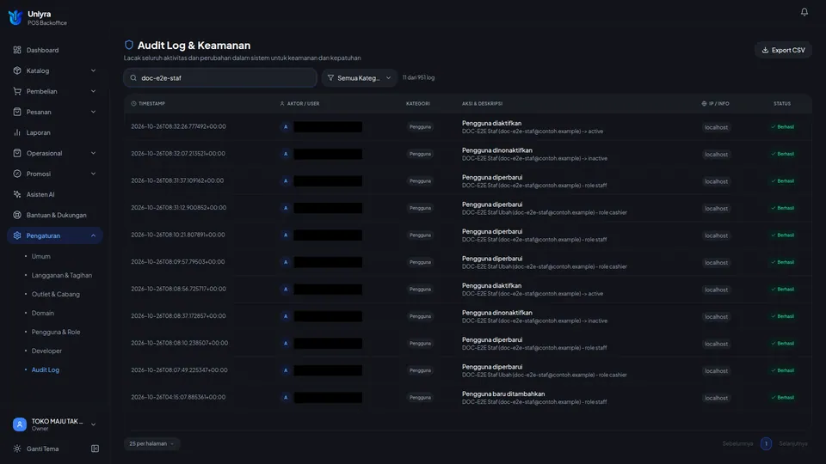
Task: Open Outlet & Cabang submenu
Action: [x=56, y=294]
